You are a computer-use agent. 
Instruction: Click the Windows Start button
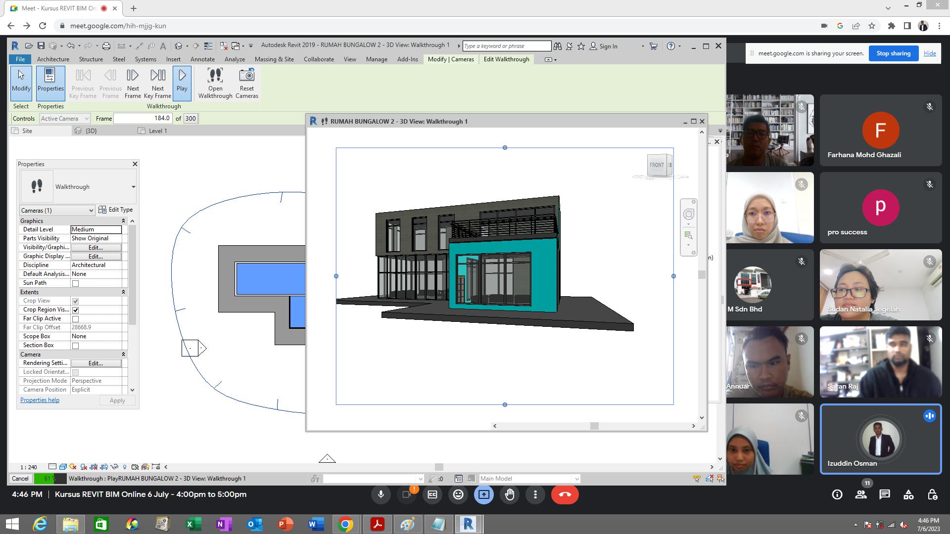coord(12,524)
